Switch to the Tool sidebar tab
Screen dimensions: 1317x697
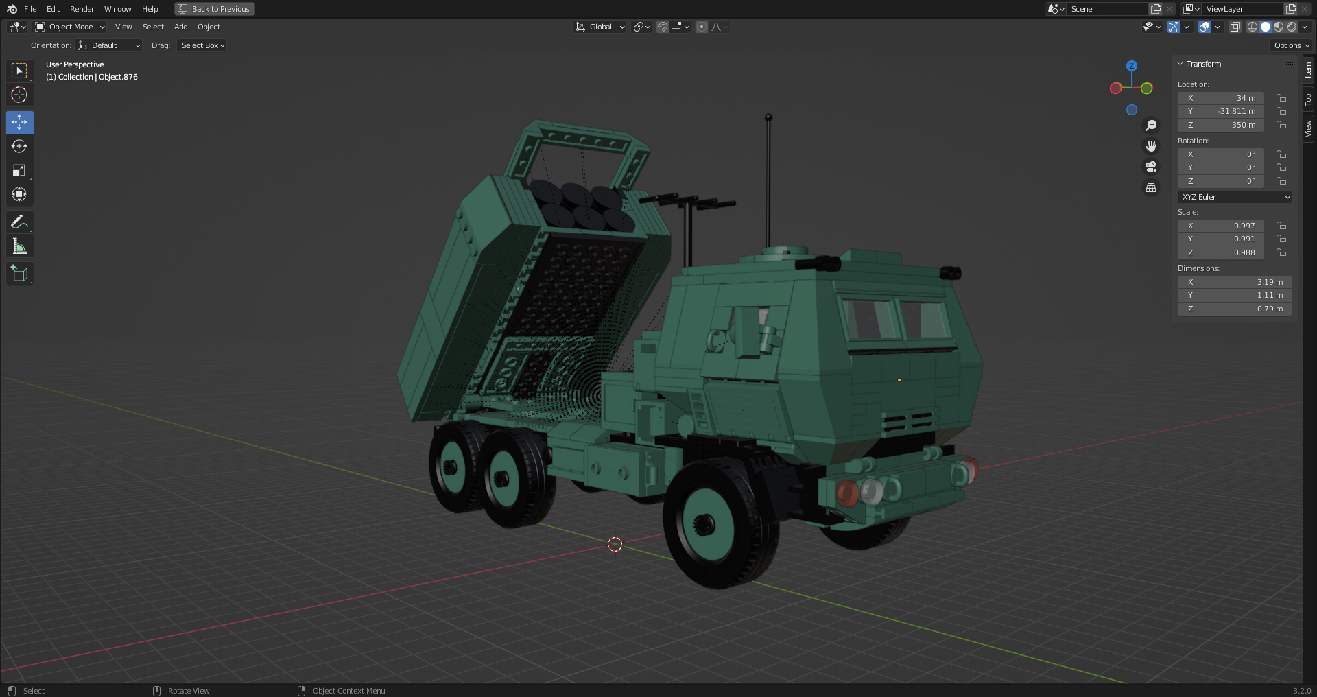pyautogui.click(x=1309, y=99)
